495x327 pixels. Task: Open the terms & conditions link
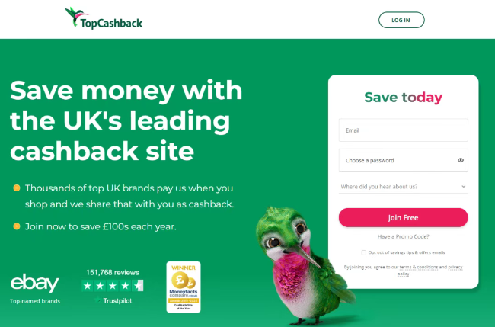pyautogui.click(x=419, y=267)
